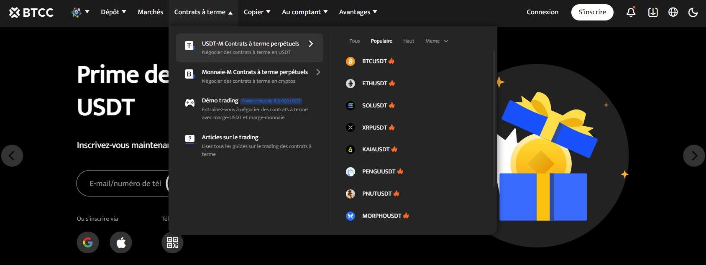Screen dimensions: 706x265
Task: Select the Populaire filter tab
Action: [x=381, y=41]
